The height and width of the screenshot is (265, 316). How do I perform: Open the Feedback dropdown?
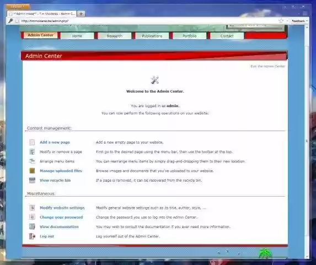click(x=299, y=21)
